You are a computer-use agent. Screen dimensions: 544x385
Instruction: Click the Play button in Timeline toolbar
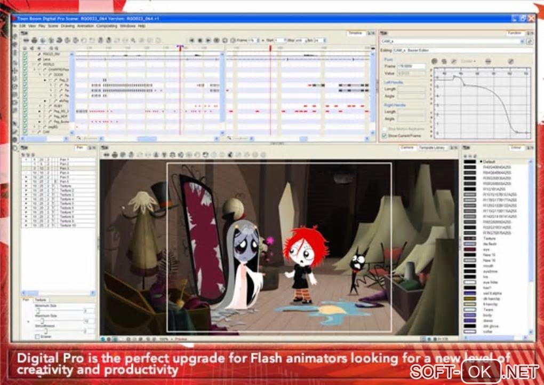[208, 40]
